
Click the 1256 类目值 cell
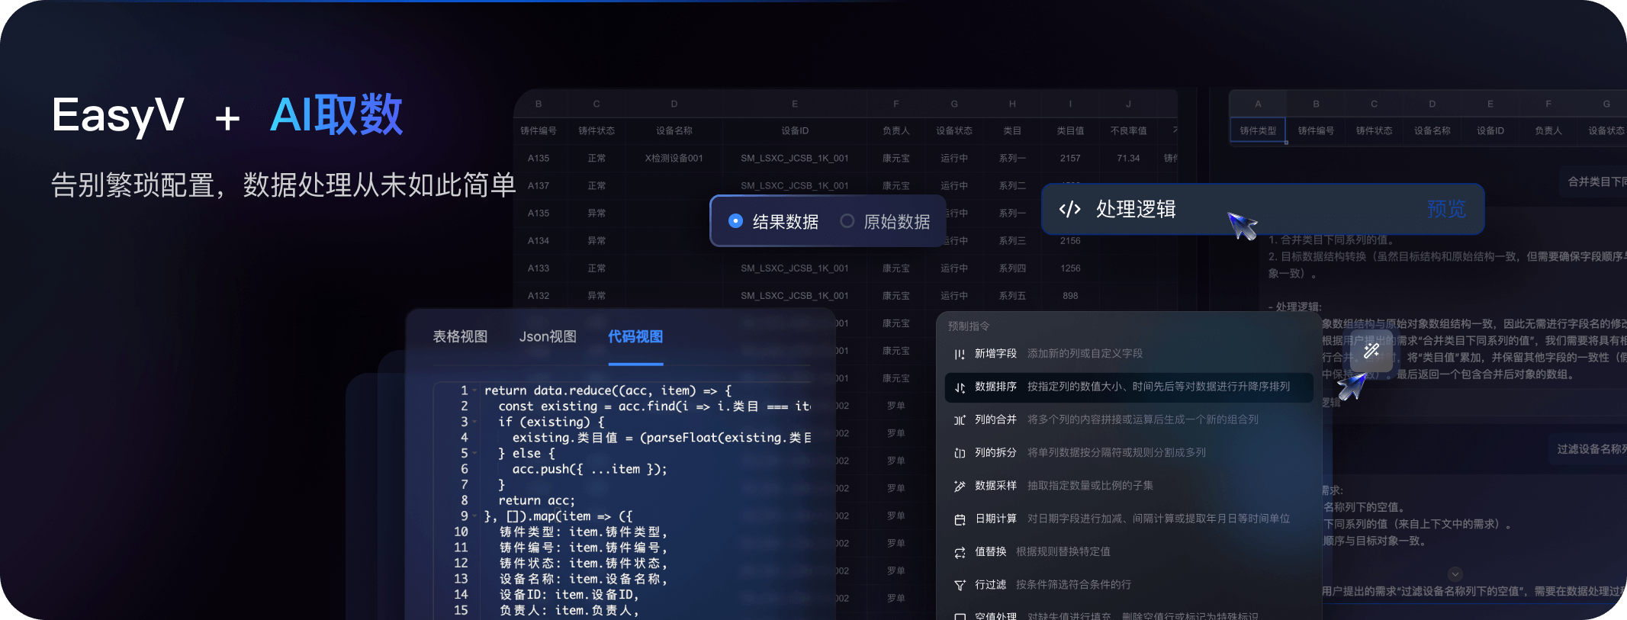point(1070,268)
